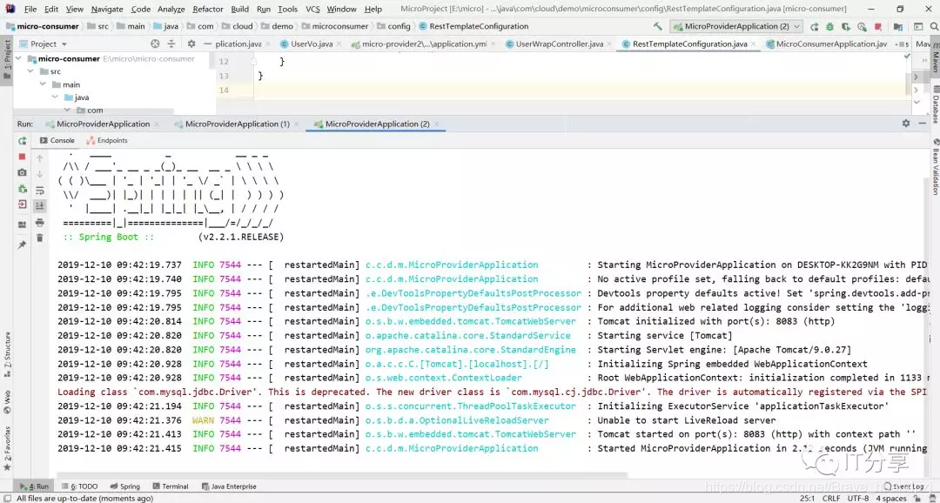Open the Database side tool window
The width and height of the screenshot is (940, 503).
click(935, 104)
